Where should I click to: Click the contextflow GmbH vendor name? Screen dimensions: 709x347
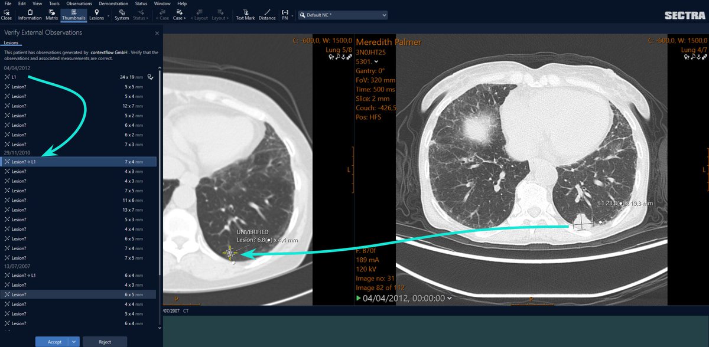pyautogui.click(x=109, y=53)
